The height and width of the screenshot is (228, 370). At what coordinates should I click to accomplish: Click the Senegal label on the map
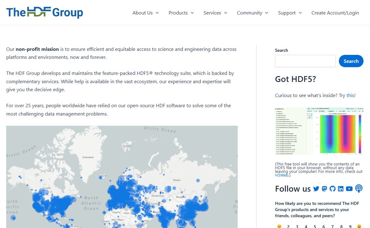[105, 221]
